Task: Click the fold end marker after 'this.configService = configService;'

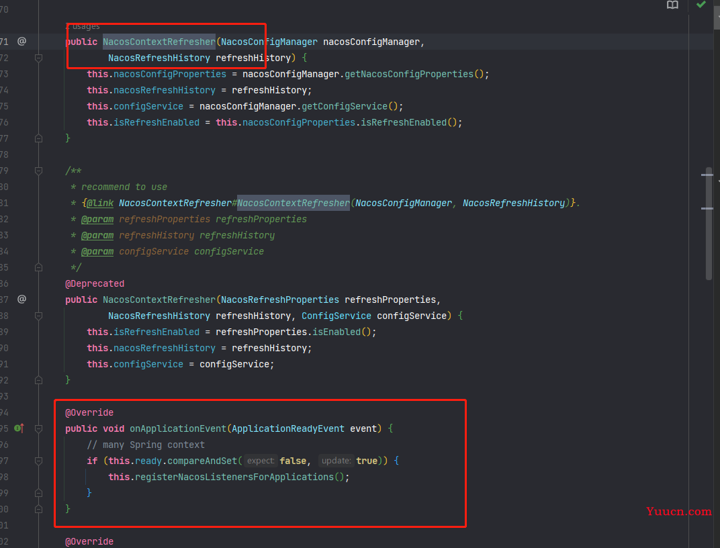Action: coord(38,380)
